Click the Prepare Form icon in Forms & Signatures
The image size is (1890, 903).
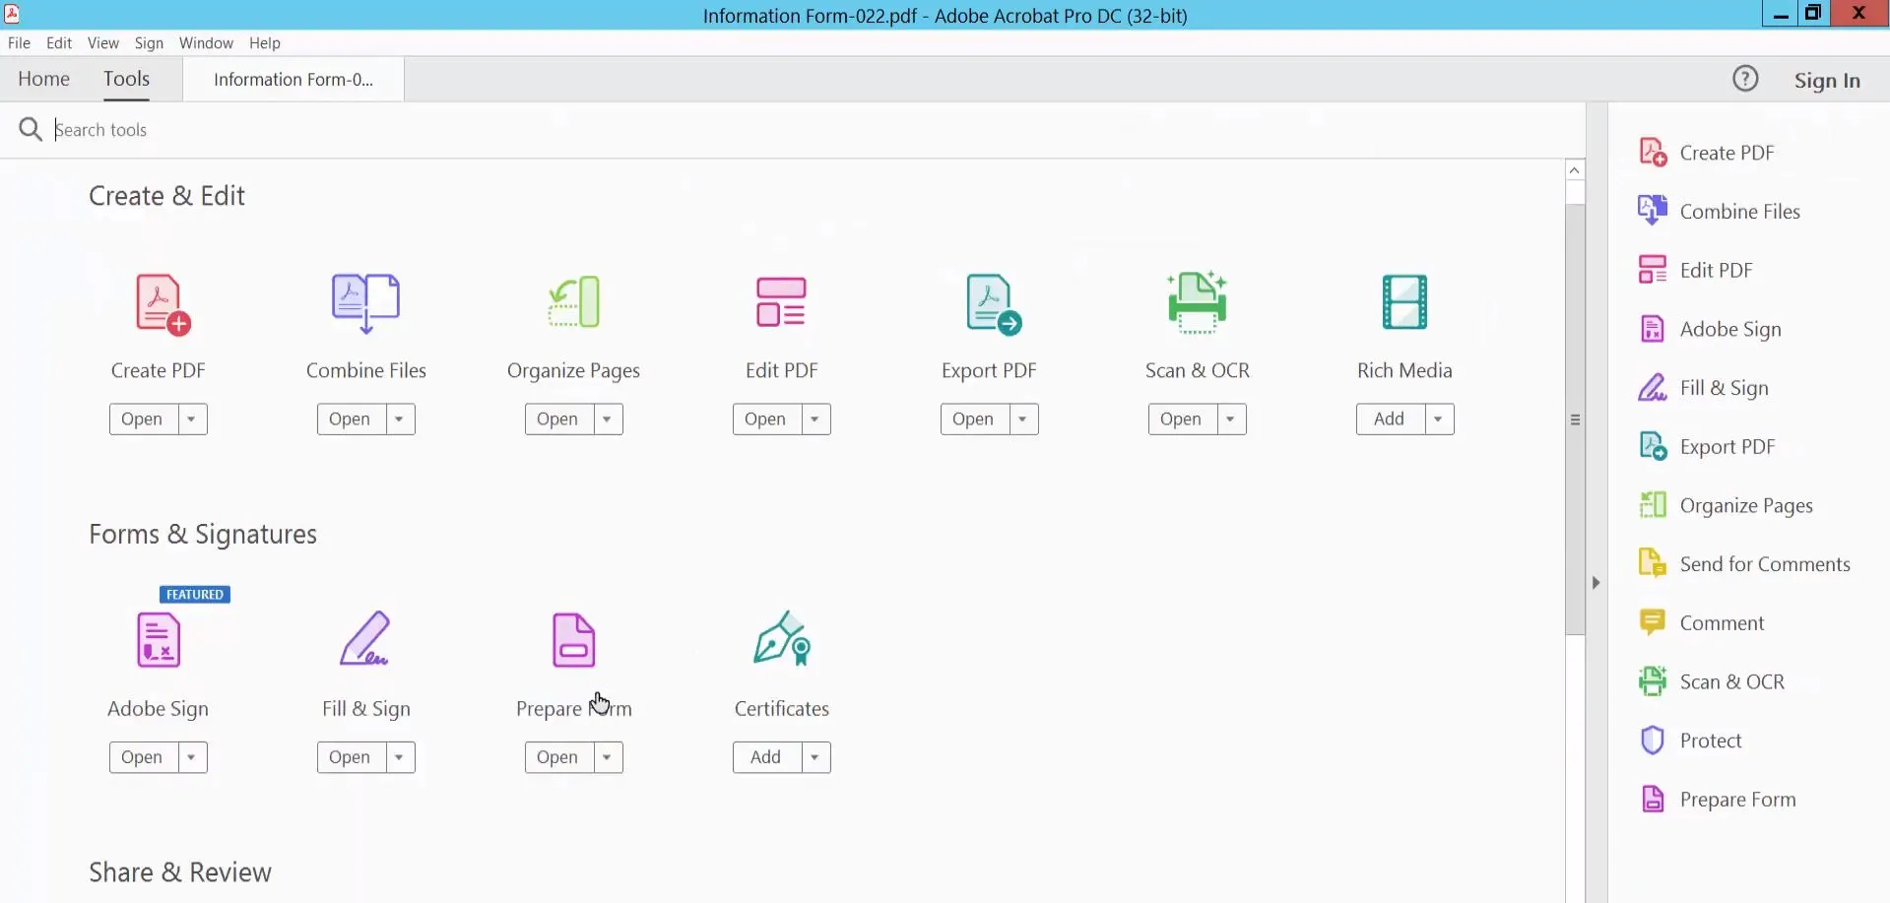click(574, 640)
